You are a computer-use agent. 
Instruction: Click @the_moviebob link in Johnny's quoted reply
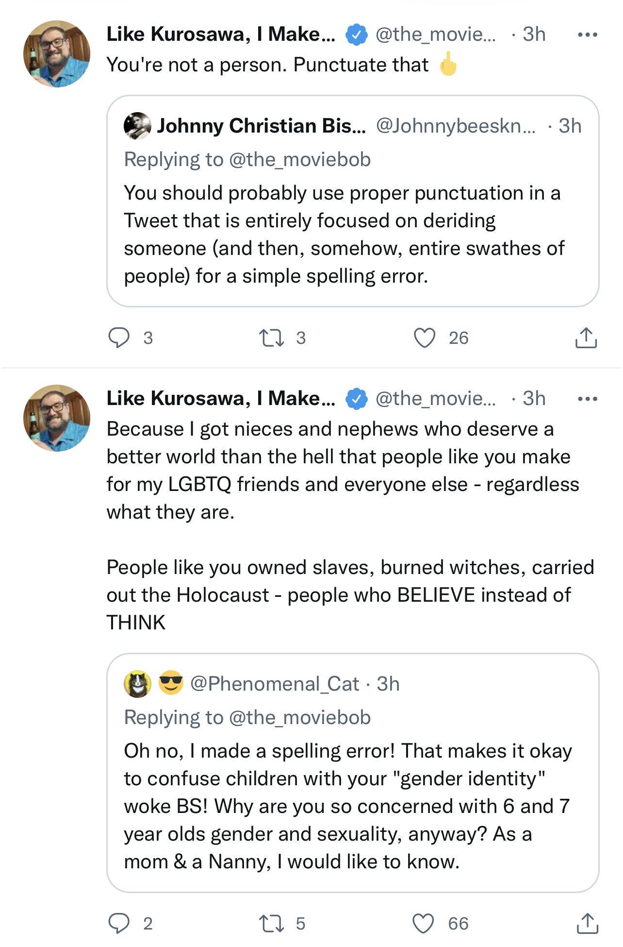pos(299,160)
